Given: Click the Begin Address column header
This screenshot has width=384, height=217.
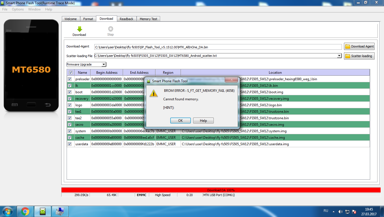Looking at the screenshot, I should tap(107, 73).
